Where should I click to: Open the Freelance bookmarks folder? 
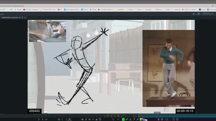click(x=176, y=10)
